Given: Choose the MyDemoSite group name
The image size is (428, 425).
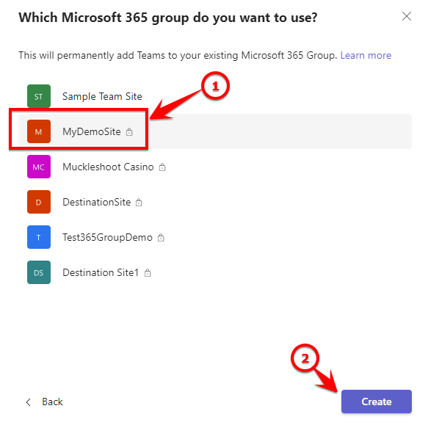Looking at the screenshot, I should tap(92, 131).
